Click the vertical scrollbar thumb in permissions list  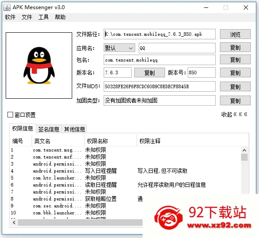[244, 157]
